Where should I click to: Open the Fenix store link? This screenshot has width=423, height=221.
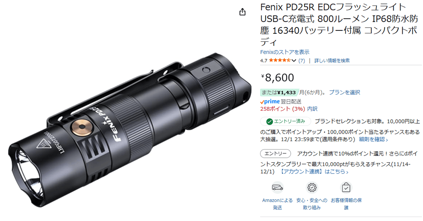(x=285, y=52)
